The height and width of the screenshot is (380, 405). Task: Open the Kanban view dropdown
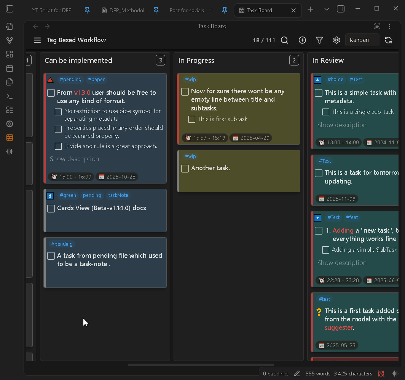(362, 40)
